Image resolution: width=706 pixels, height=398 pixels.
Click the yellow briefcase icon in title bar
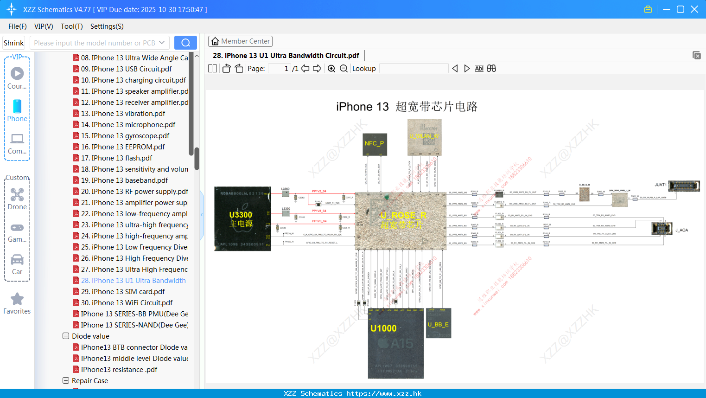coord(648,9)
